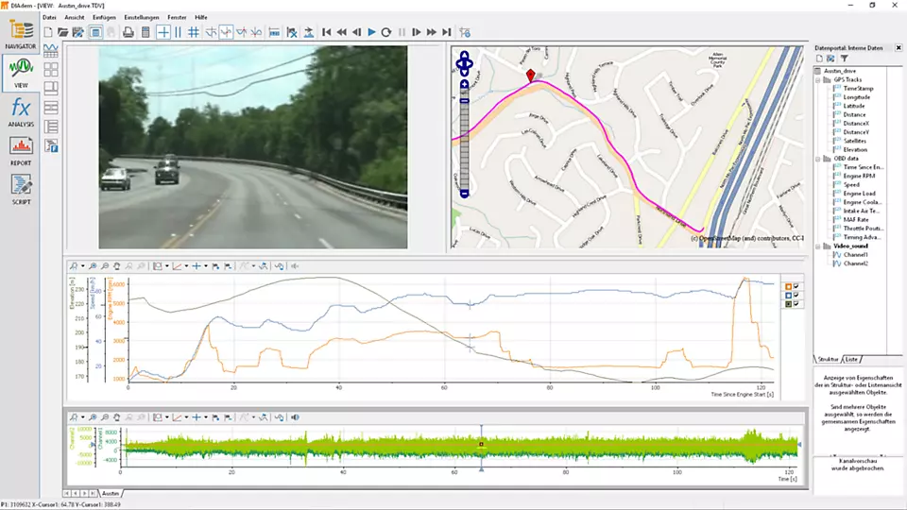Click the play button in main toolbar

(x=372, y=32)
